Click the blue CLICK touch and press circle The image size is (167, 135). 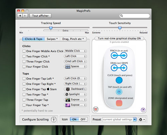[x=119, y=80]
